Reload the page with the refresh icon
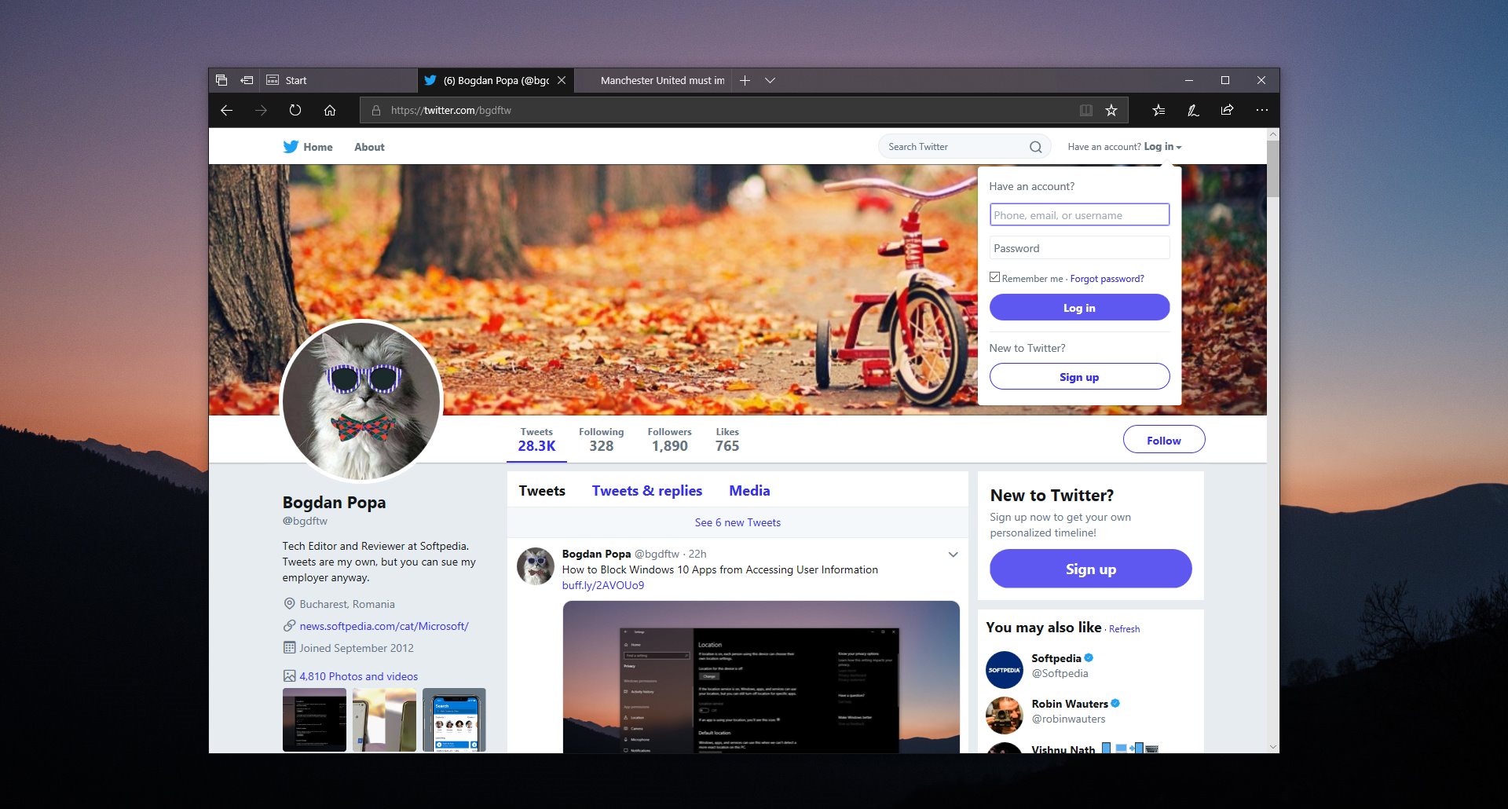 [295, 110]
